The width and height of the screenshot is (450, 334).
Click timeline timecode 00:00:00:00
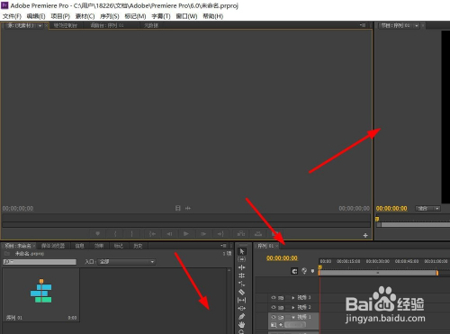tap(282, 258)
